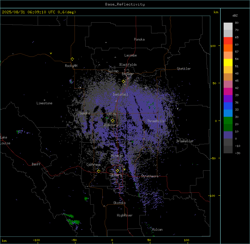Select the light gray 80-70 dBZ swatch
250x244 pixels.
(228, 26)
